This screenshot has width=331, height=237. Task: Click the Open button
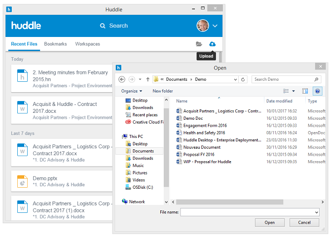point(269,222)
